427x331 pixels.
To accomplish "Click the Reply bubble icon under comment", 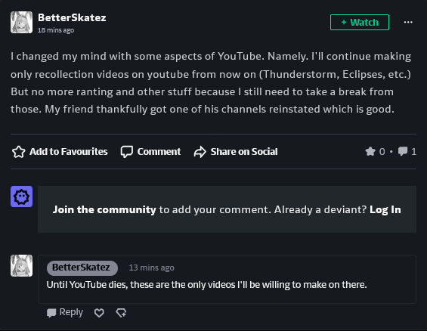I will [51, 313].
